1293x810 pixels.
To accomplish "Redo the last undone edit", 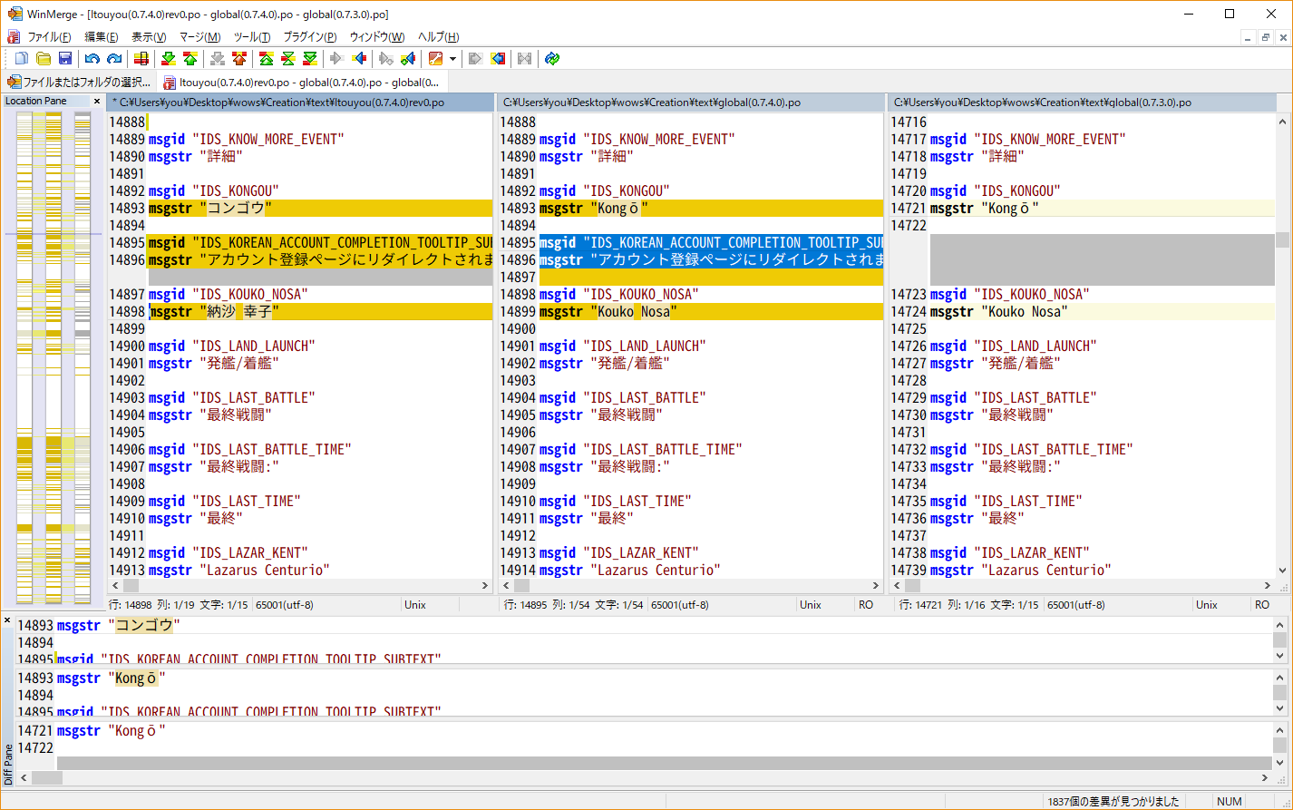I will pos(114,59).
